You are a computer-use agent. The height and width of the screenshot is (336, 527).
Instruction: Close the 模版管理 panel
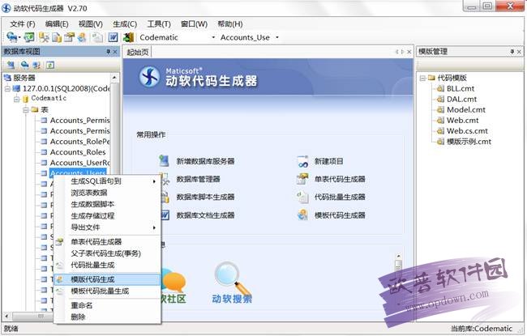[x=519, y=52]
